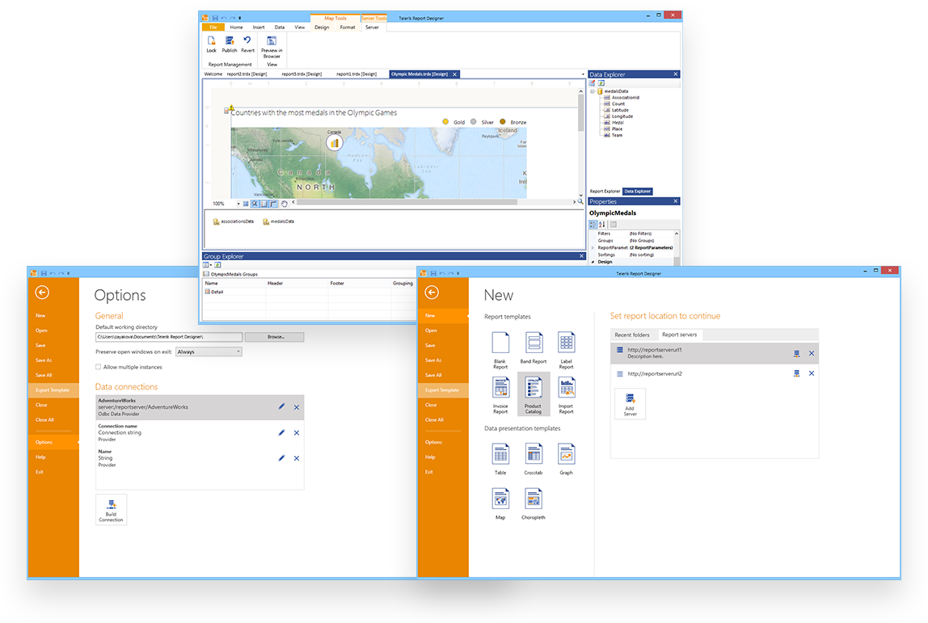The width and height of the screenshot is (928, 623).
Task: Click Add Server tile
Action: 631,404
